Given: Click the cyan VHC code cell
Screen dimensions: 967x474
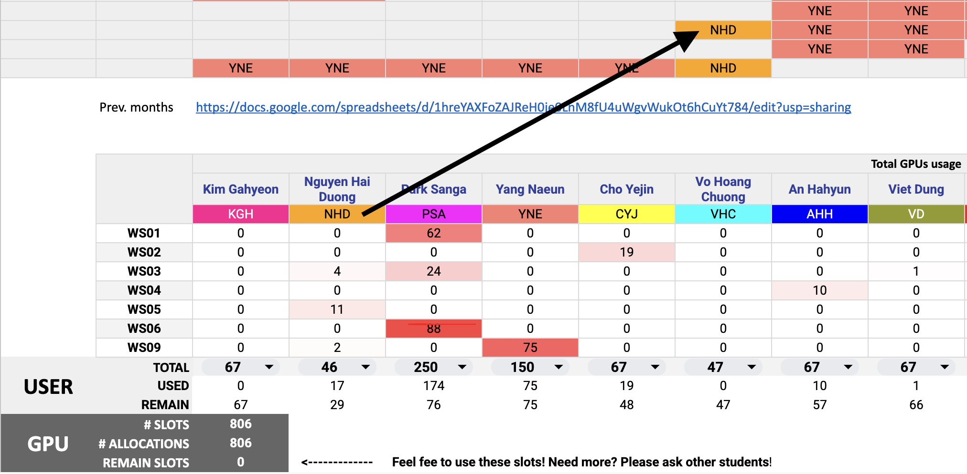Looking at the screenshot, I should 723,214.
